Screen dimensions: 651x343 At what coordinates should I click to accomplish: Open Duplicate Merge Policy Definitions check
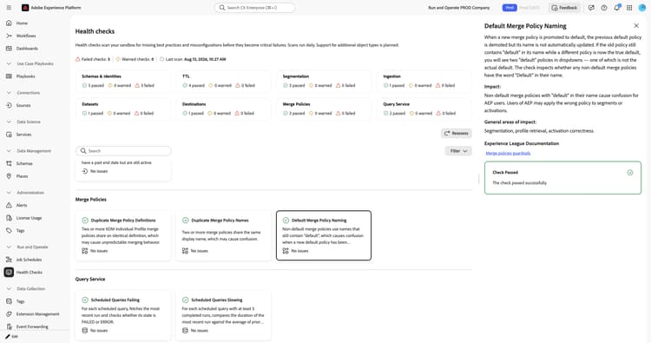point(123,235)
